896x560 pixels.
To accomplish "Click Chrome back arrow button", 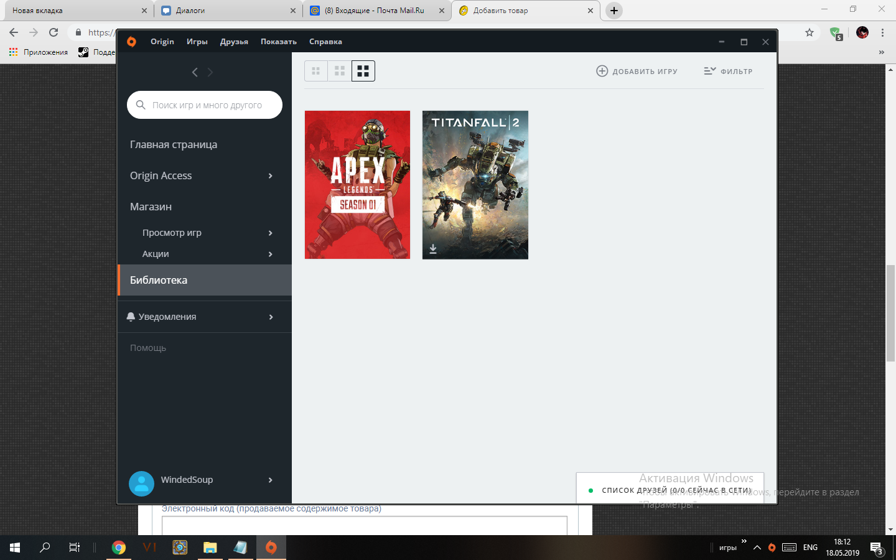I will point(14,32).
